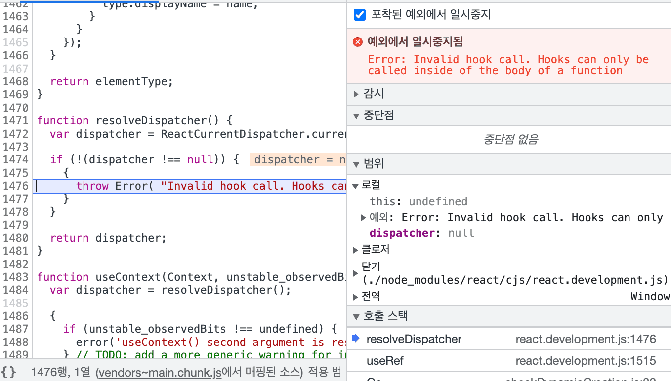Viewport: 671px width, 381px height.
Task: Click line number 1476 in gutter
Action: 15,186
